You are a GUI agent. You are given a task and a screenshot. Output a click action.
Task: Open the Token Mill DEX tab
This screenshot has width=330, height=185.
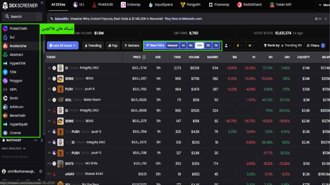(281, 4)
